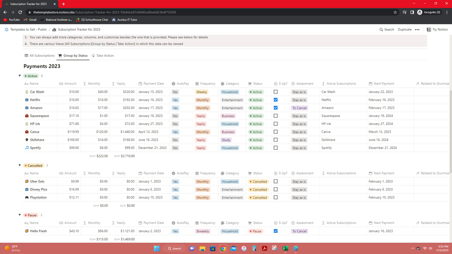This screenshot has width=452, height=254.
Task: Uncheck the $ Up? checkbox for Netflix
Action: coord(276,100)
